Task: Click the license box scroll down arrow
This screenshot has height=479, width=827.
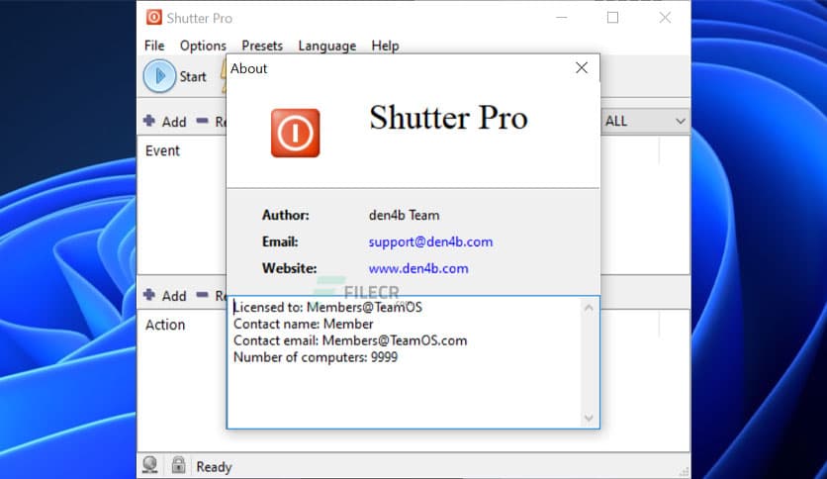Action: (x=590, y=419)
